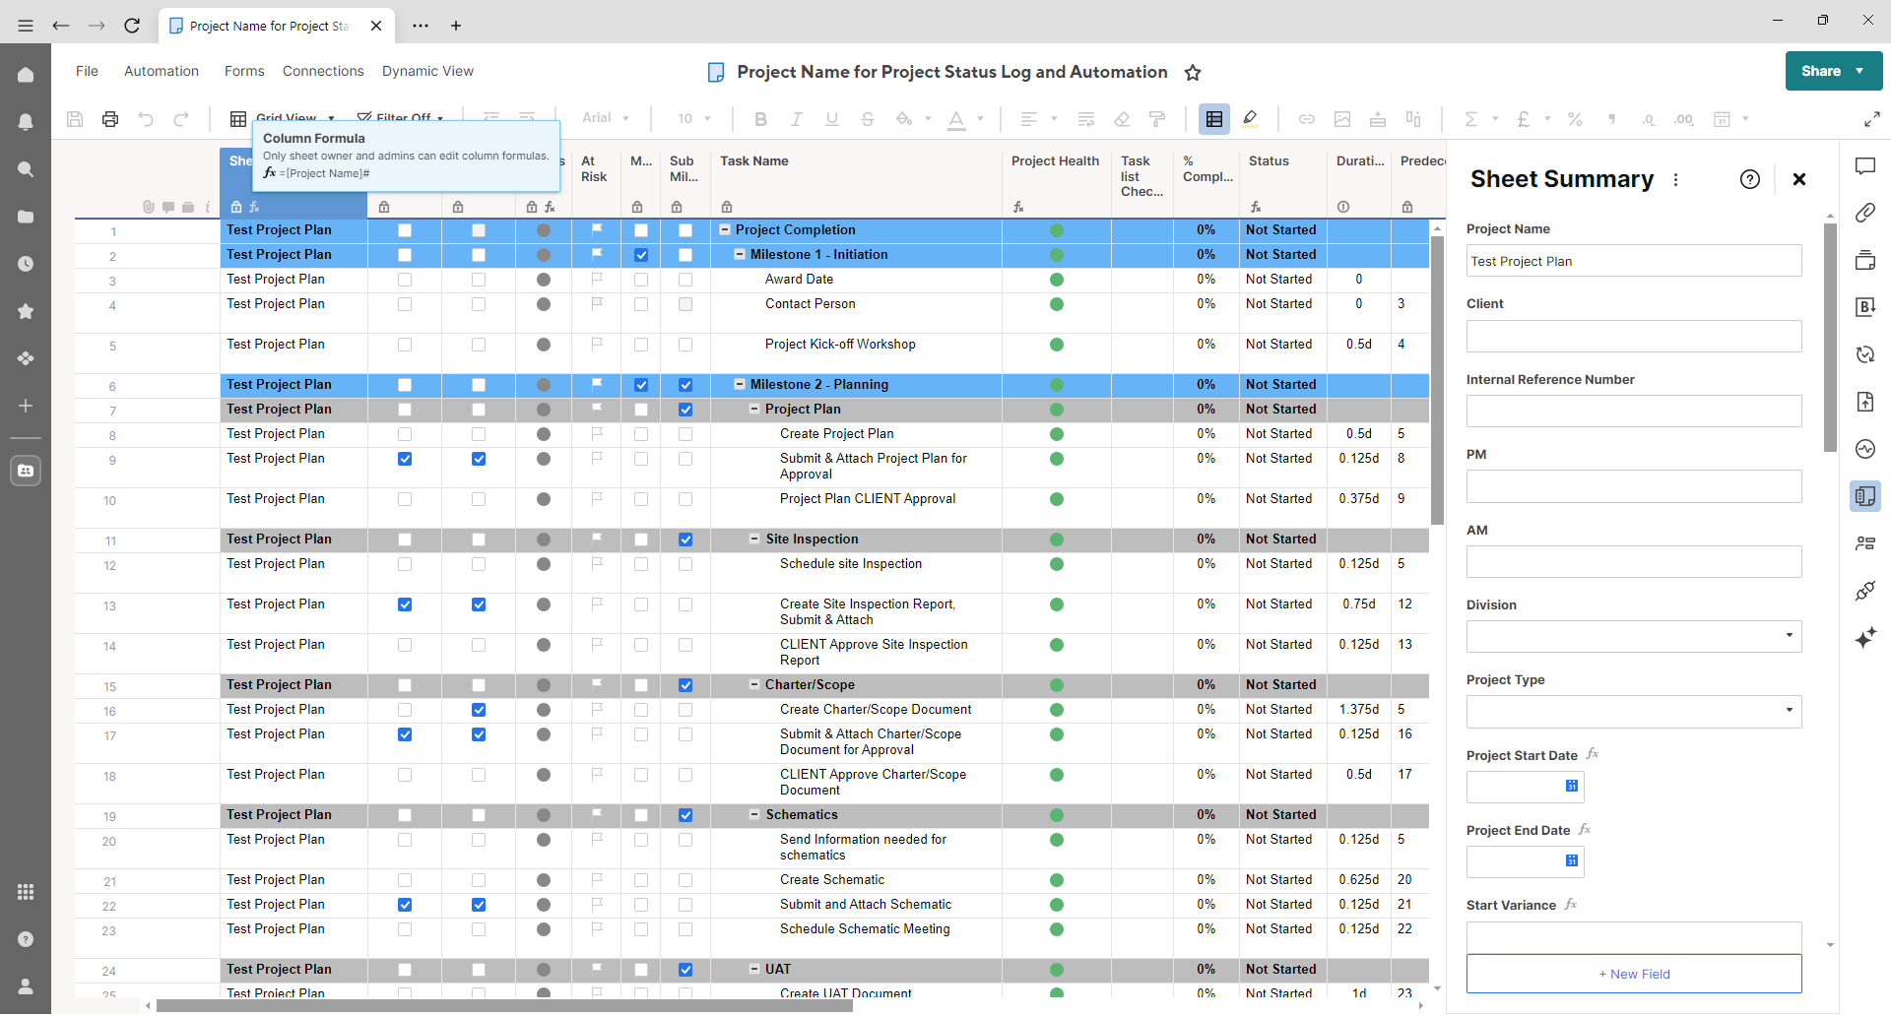Screen dimensions: 1891x1016
Task: Collapse the Charter/Scope group
Action: [x=755, y=685]
